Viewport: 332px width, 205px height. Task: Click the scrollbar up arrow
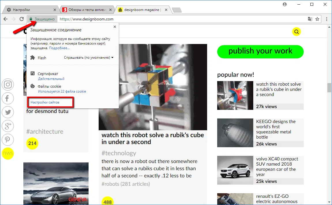tap(329, 27)
